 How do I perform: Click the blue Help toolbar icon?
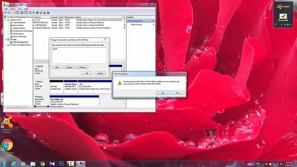[x=22, y=13]
